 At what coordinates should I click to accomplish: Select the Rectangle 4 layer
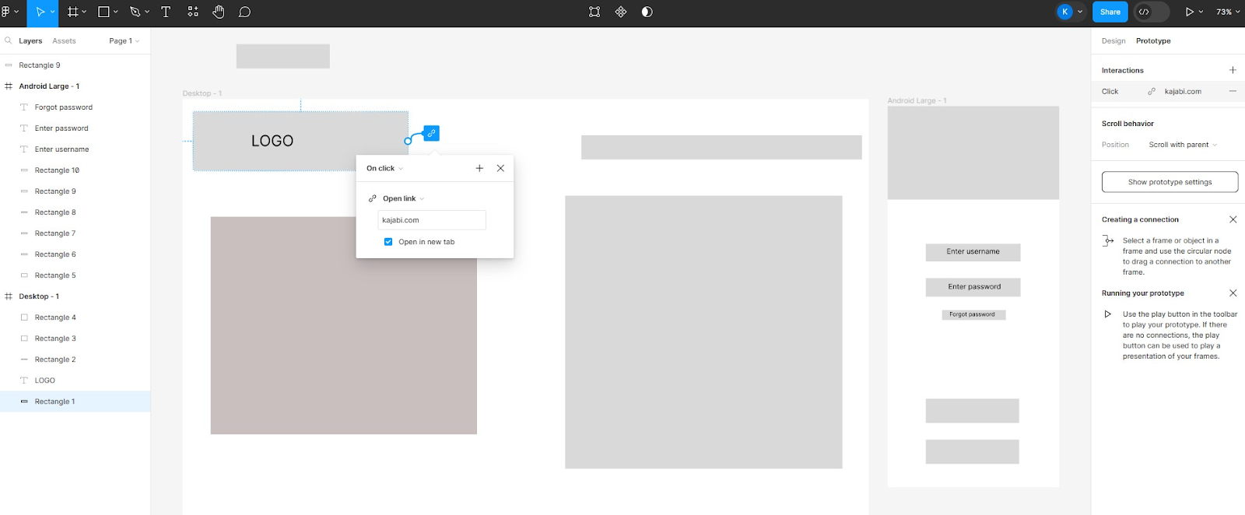click(75, 317)
